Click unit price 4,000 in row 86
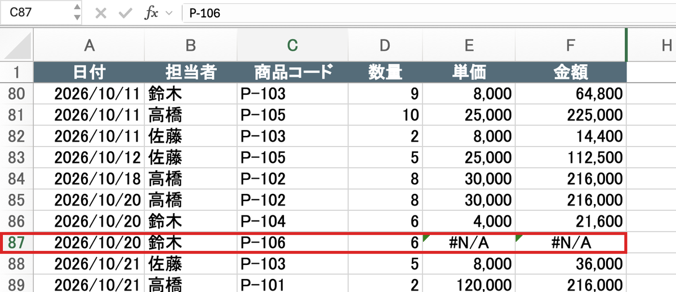 (469, 221)
